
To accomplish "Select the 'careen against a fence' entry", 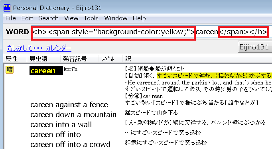I will pos(69,105).
